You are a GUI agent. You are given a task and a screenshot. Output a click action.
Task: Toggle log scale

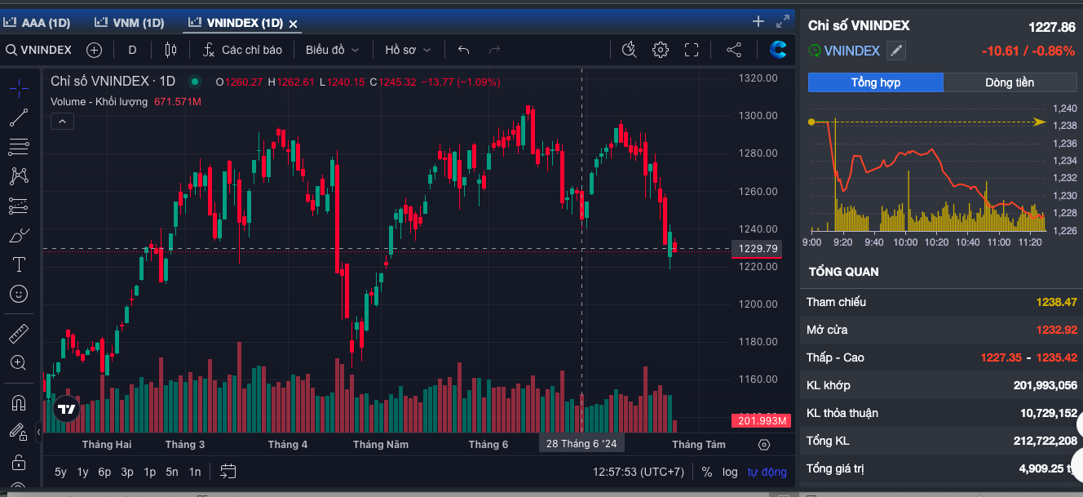tap(730, 472)
